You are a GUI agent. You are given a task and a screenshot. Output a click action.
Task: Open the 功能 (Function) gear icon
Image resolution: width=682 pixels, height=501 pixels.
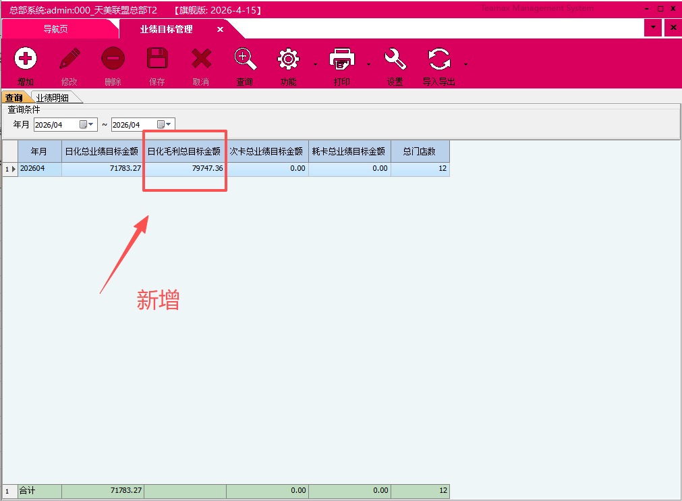tap(289, 59)
